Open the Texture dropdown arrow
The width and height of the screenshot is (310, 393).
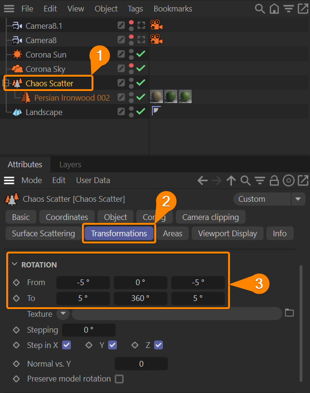point(63,313)
